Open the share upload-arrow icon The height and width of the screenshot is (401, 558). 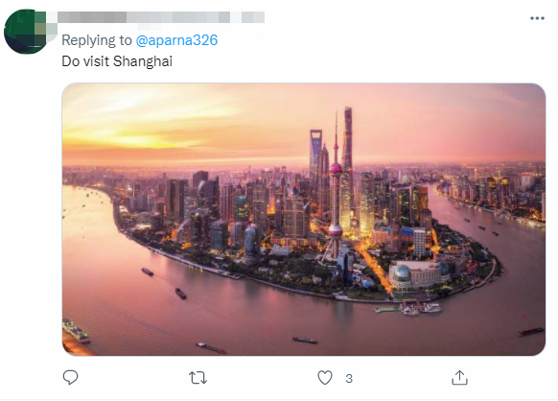459,377
